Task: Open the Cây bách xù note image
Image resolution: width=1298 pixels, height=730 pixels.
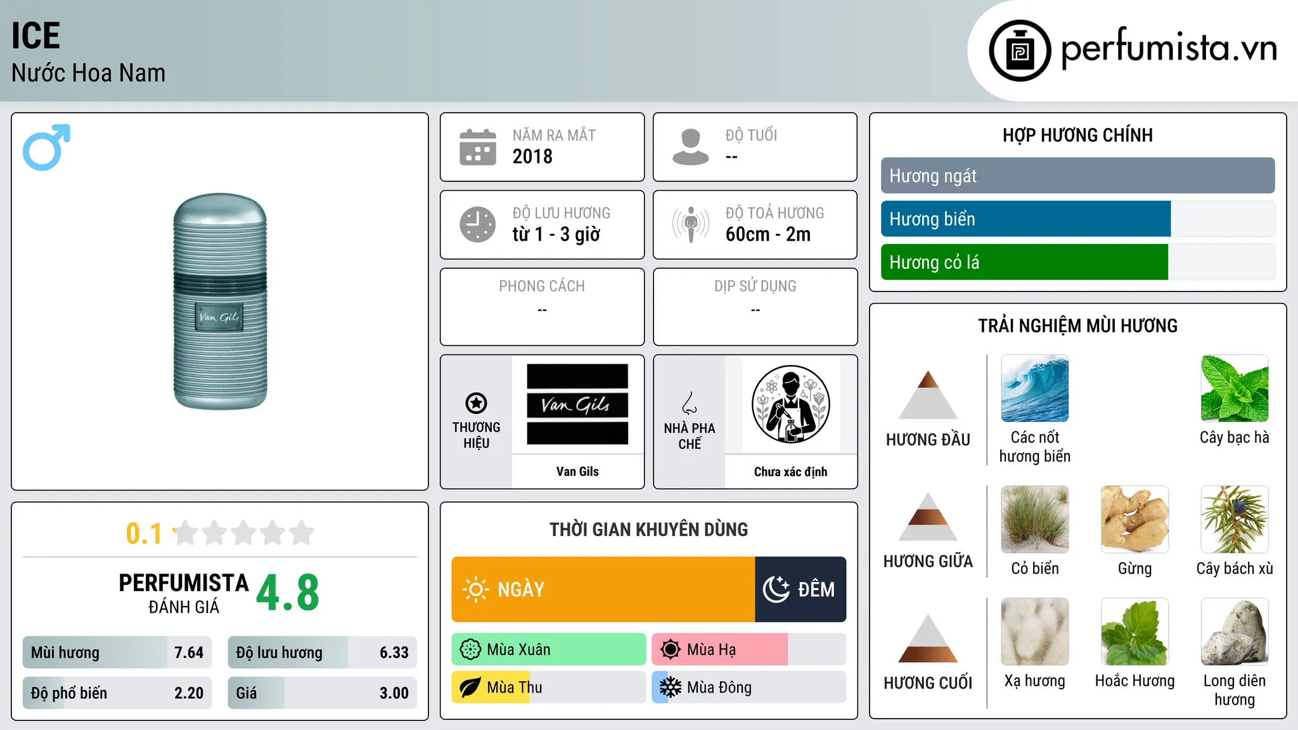Action: tap(1235, 520)
